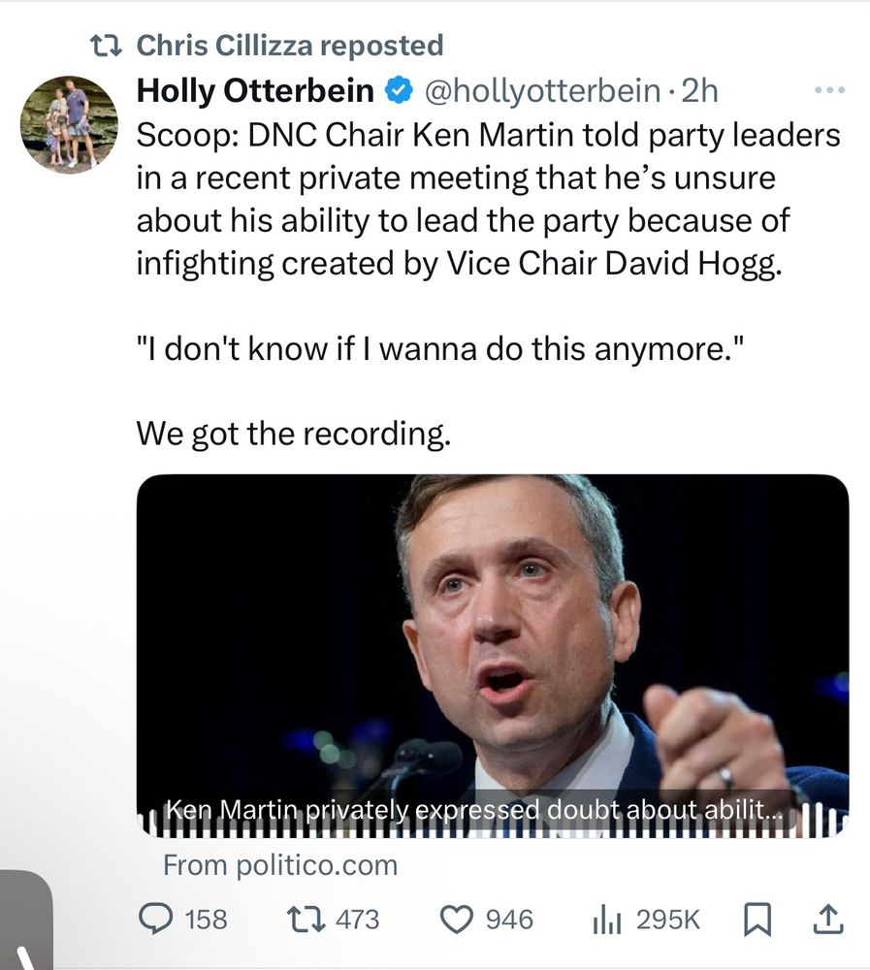Viewport: 870px width, 970px height.
Task: Visit the @hollyotterbein handle
Action: (543, 91)
